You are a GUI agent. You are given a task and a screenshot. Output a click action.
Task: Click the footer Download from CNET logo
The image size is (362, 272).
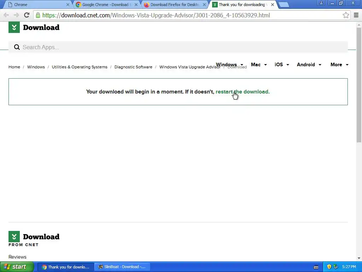tap(34, 239)
